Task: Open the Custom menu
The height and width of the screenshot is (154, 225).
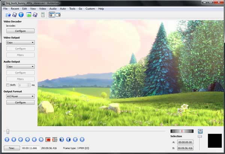Action: [x=90, y=9]
